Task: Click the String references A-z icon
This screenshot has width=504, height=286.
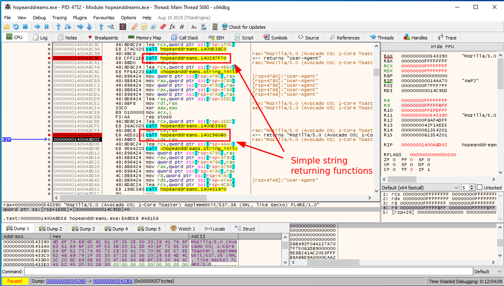Action: coord(194,27)
